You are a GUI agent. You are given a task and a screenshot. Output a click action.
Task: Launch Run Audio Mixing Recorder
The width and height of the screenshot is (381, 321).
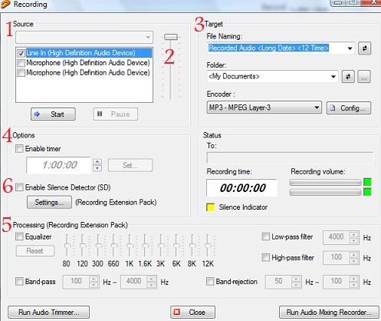click(x=329, y=312)
